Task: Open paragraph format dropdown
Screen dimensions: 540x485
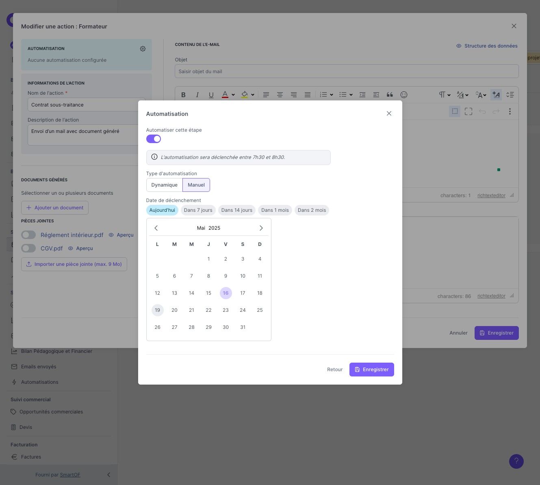Action: click(445, 95)
